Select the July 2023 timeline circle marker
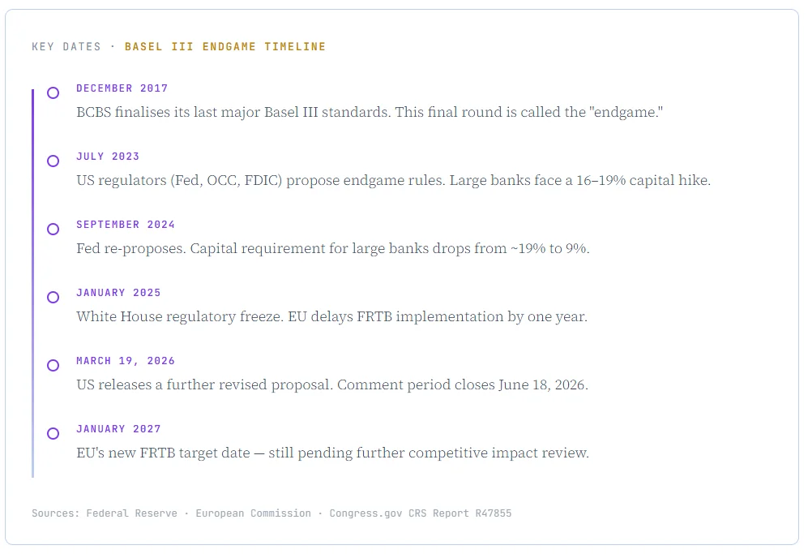This screenshot has height=554, width=808. pos(53,161)
